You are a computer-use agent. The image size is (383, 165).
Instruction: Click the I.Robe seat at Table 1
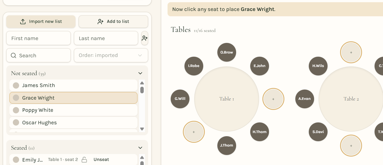point(194,66)
